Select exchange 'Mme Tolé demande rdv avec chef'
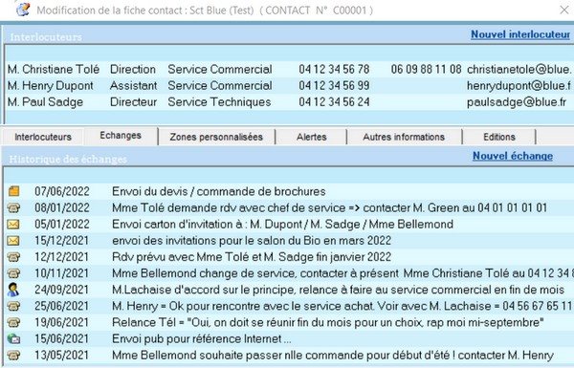Viewport: 574px width, 368px height. click(329, 207)
